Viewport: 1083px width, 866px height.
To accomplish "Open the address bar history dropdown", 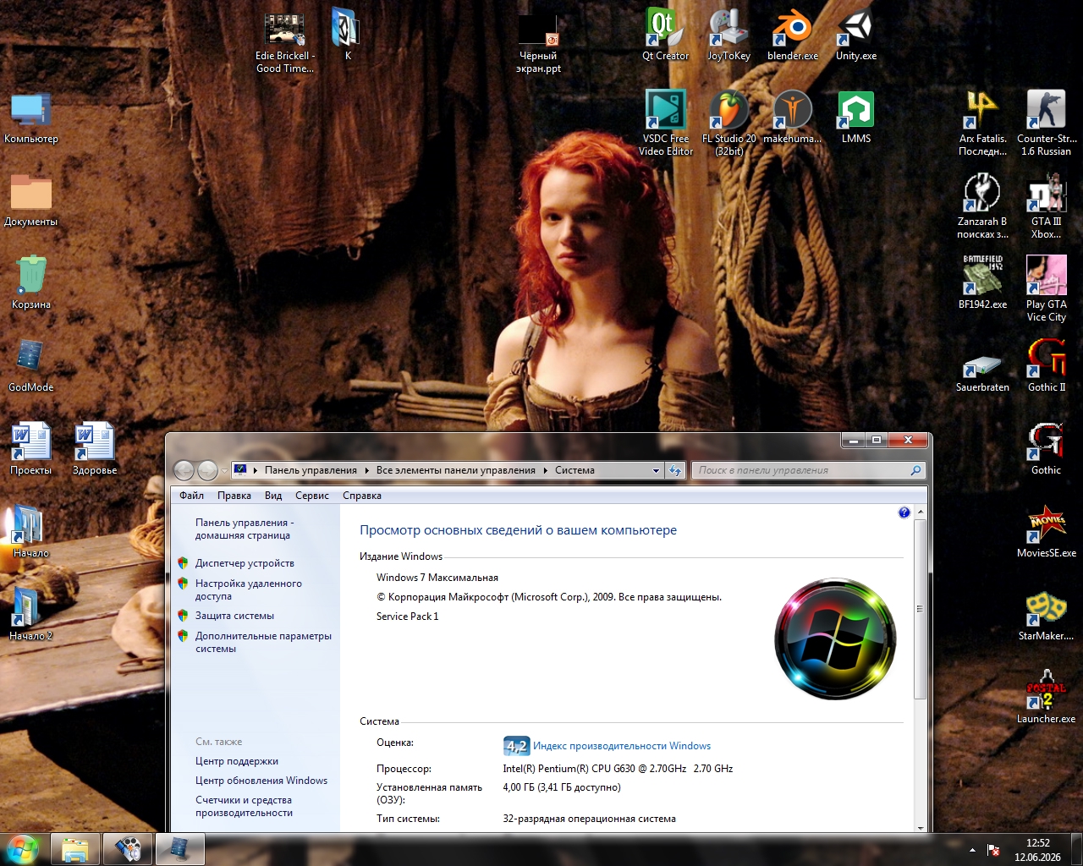I will (656, 470).
